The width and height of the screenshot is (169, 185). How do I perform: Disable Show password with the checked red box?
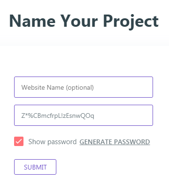[19, 141]
